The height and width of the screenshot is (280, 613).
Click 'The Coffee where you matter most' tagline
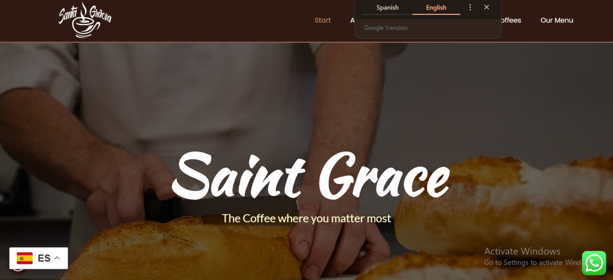tap(306, 219)
